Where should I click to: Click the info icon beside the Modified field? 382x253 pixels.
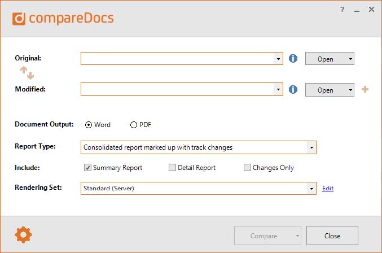click(x=293, y=89)
